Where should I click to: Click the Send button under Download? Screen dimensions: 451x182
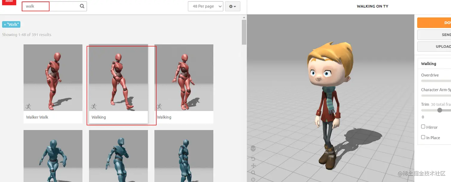click(x=434, y=35)
